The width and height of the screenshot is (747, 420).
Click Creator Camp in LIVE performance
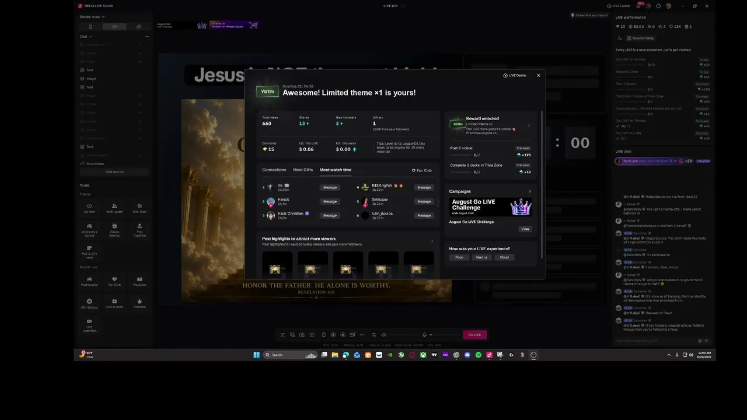tap(640, 38)
